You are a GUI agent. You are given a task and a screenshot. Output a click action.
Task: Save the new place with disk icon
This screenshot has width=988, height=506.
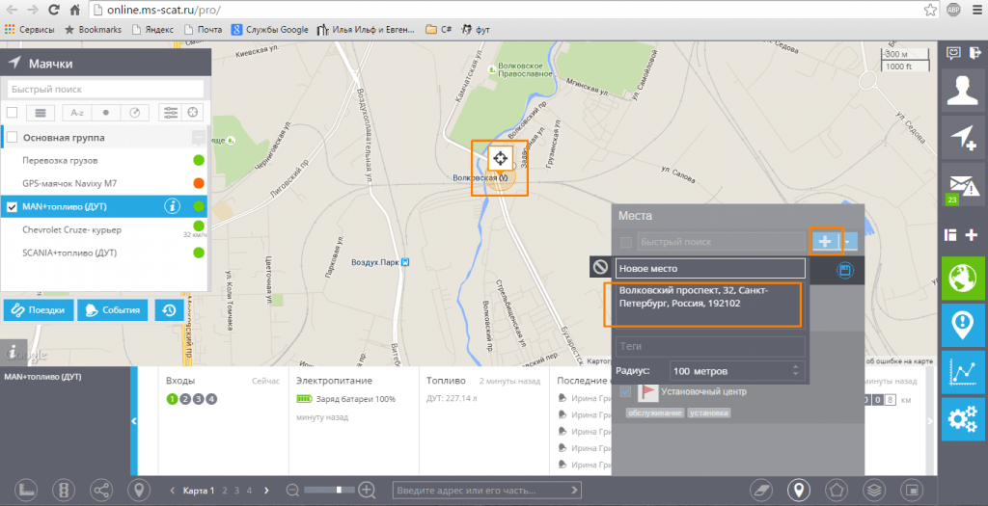pos(844,270)
